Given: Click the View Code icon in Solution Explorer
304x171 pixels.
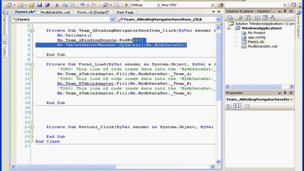Looking at the screenshot, I should pyautogui.click(x=257, y=18).
